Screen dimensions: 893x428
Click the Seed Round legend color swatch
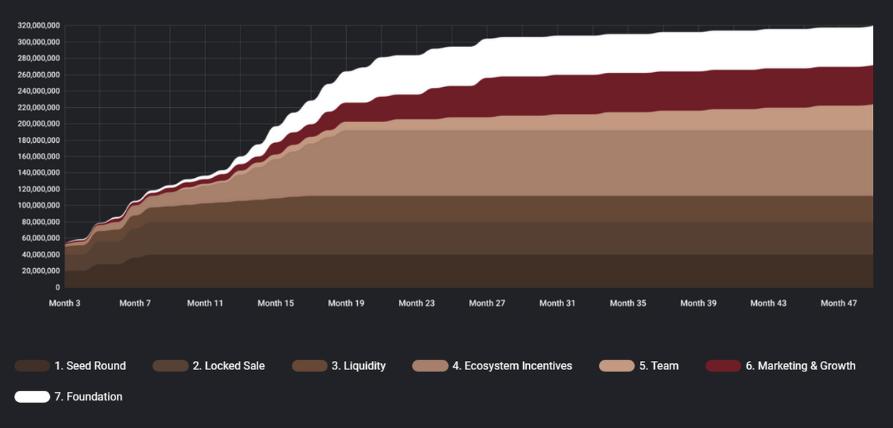(32, 366)
